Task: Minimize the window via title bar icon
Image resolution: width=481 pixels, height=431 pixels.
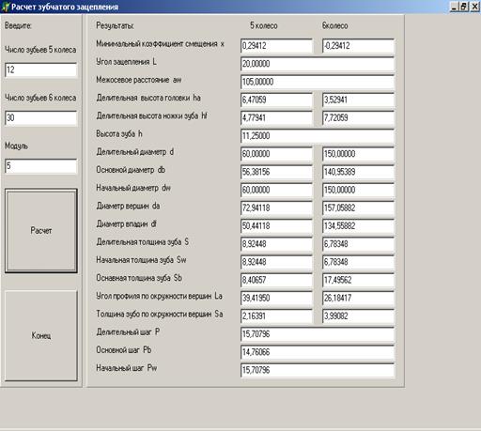Action: (454, 7)
